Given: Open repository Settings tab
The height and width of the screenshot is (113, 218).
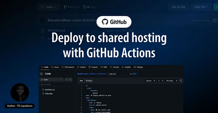Looking at the screenshot, I should 138,67.
